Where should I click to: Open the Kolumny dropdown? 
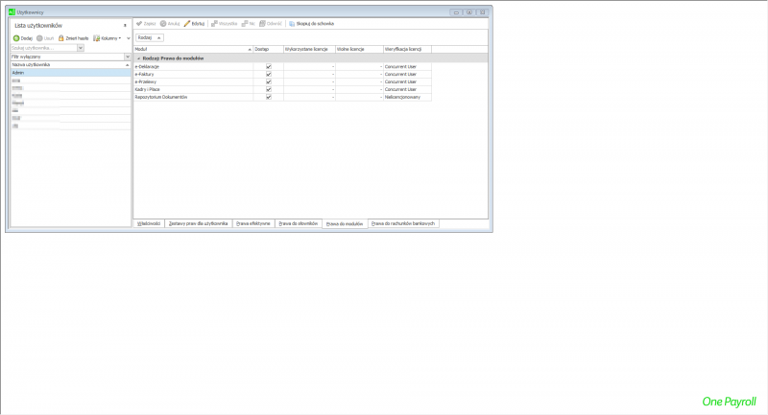[x=108, y=38]
